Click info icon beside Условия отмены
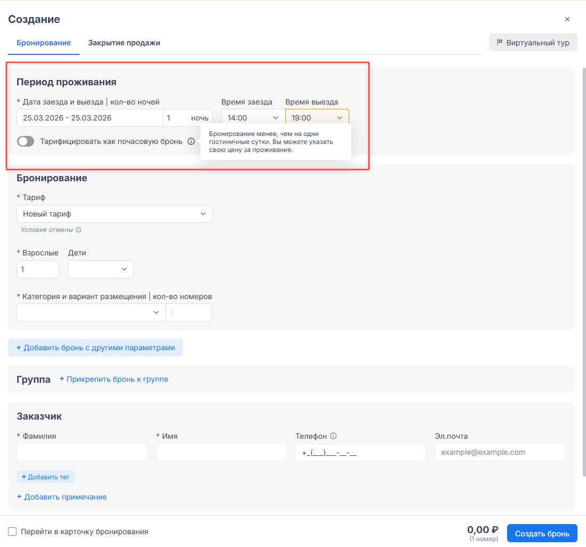Image resolution: width=586 pixels, height=547 pixels. point(78,230)
